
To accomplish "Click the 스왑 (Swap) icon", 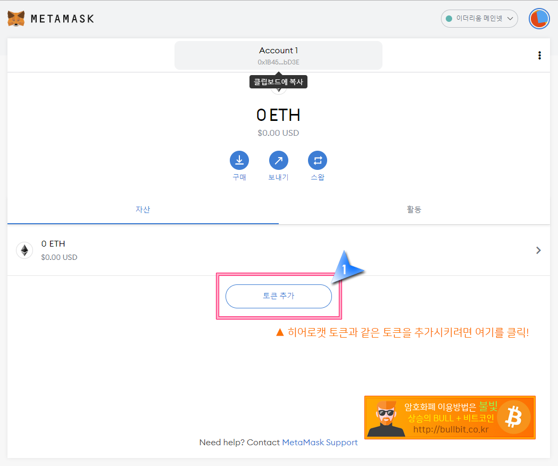I will click(x=318, y=160).
